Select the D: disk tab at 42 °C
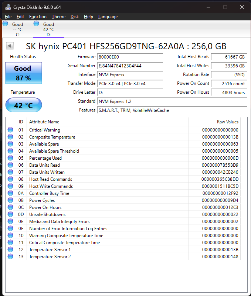Viewport: 251px width, 296px height. tap(49, 29)
